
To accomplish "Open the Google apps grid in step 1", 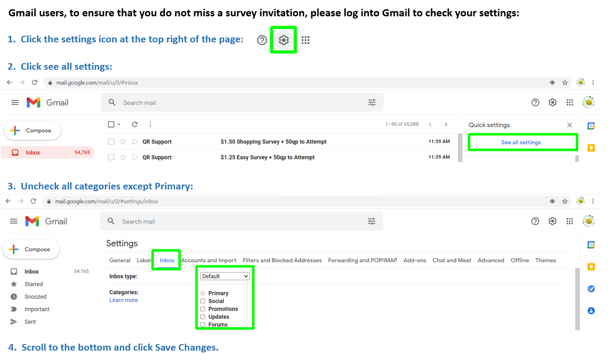I will click(x=306, y=40).
